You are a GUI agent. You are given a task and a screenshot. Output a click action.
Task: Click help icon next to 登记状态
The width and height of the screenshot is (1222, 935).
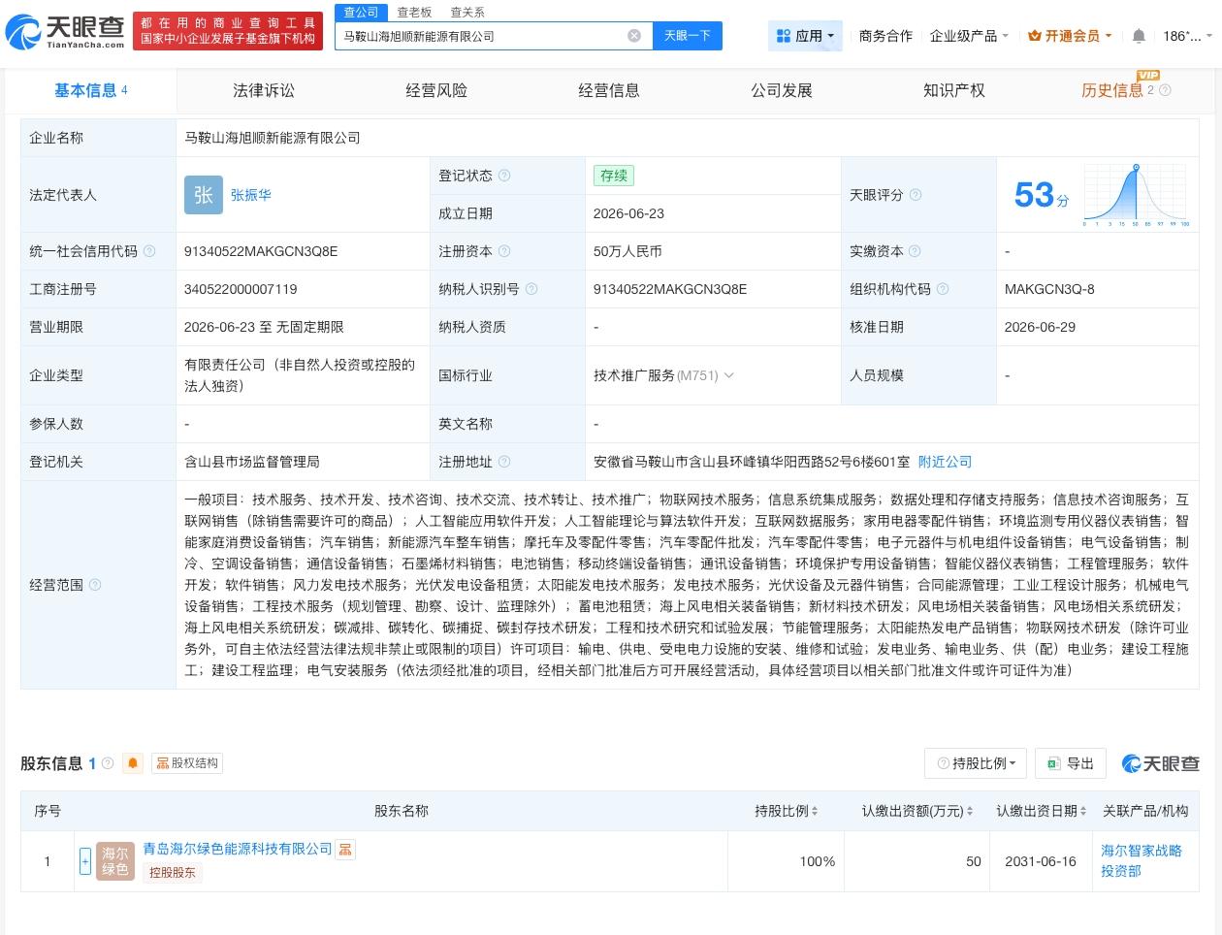pyautogui.click(x=504, y=176)
